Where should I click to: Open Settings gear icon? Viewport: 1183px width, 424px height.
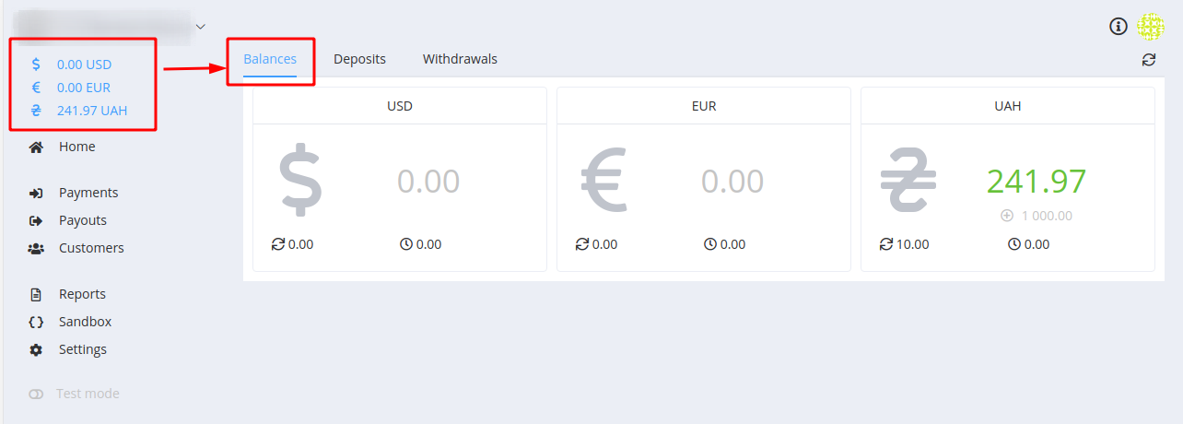click(x=36, y=349)
